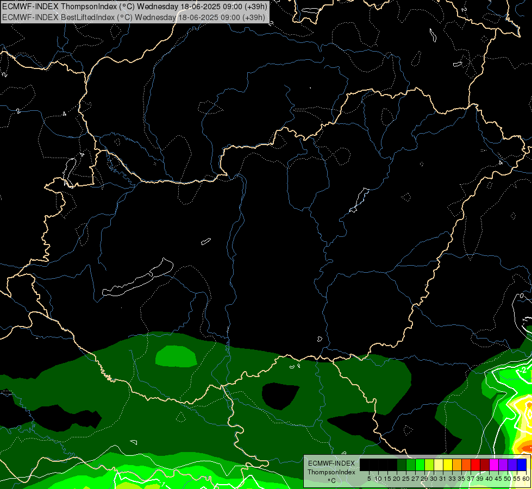532x489 pixels.
Task: Click the legend tick label '60'
Action: (x=525, y=479)
